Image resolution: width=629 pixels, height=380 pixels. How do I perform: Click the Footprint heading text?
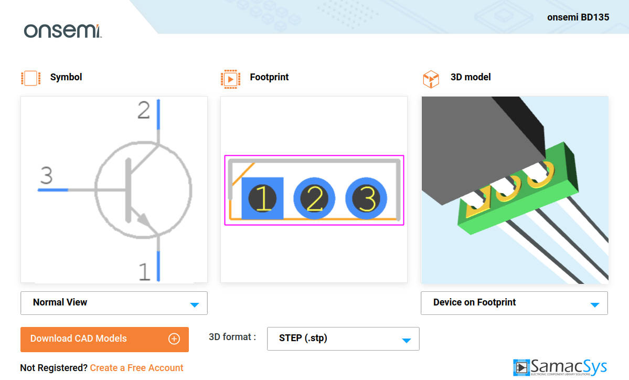tap(269, 77)
